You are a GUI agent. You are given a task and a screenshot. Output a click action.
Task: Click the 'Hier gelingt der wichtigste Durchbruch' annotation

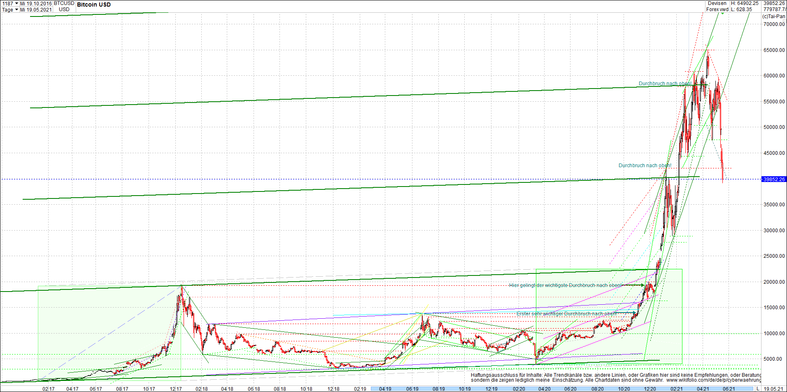(565, 285)
